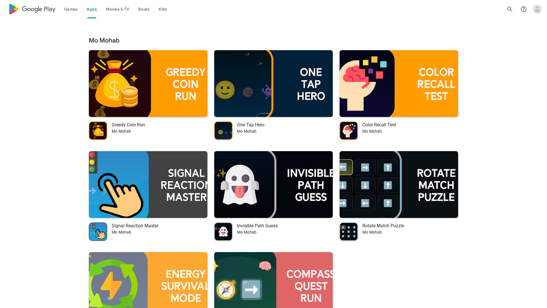Open the Invisible Path Guess ghost icon

click(223, 232)
